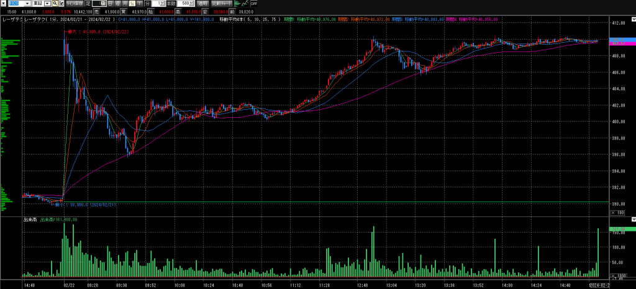Select the tick (T) period button
The image size is (636, 289).
coord(140,4)
